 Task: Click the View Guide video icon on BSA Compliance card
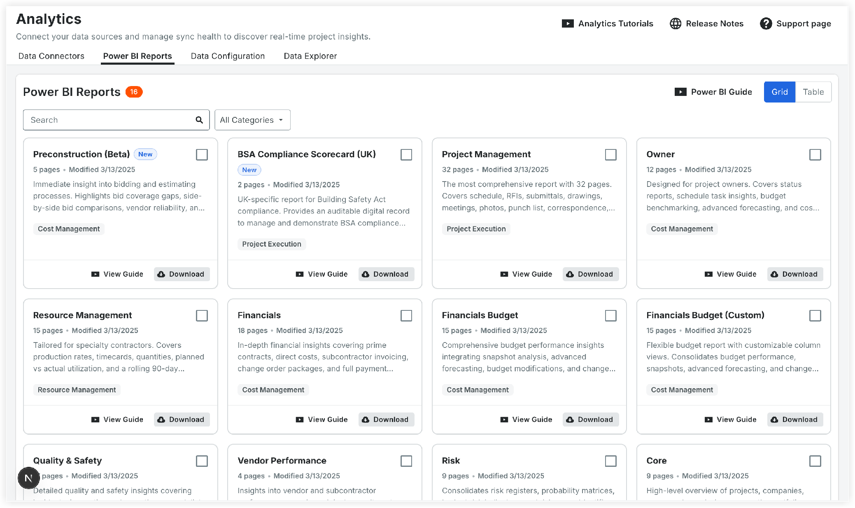[300, 274]
